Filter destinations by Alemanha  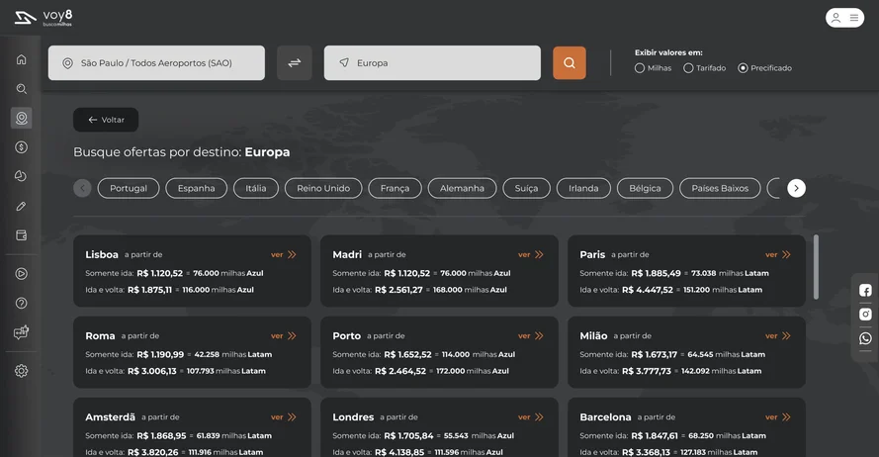click(462, 188)
